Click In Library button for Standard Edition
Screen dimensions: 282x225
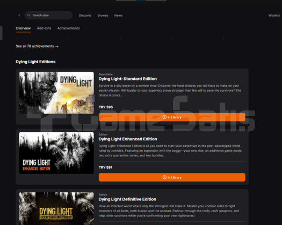[172, 117]
